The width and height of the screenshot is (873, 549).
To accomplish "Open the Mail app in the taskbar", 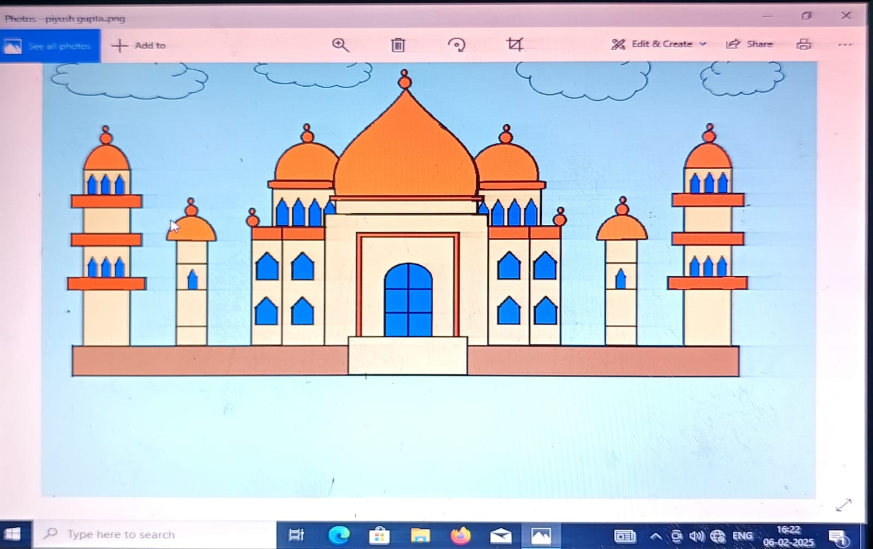I will [500, 535].
